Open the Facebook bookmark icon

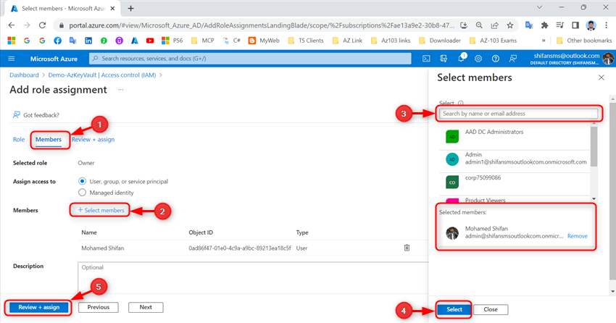pos(57,41)
